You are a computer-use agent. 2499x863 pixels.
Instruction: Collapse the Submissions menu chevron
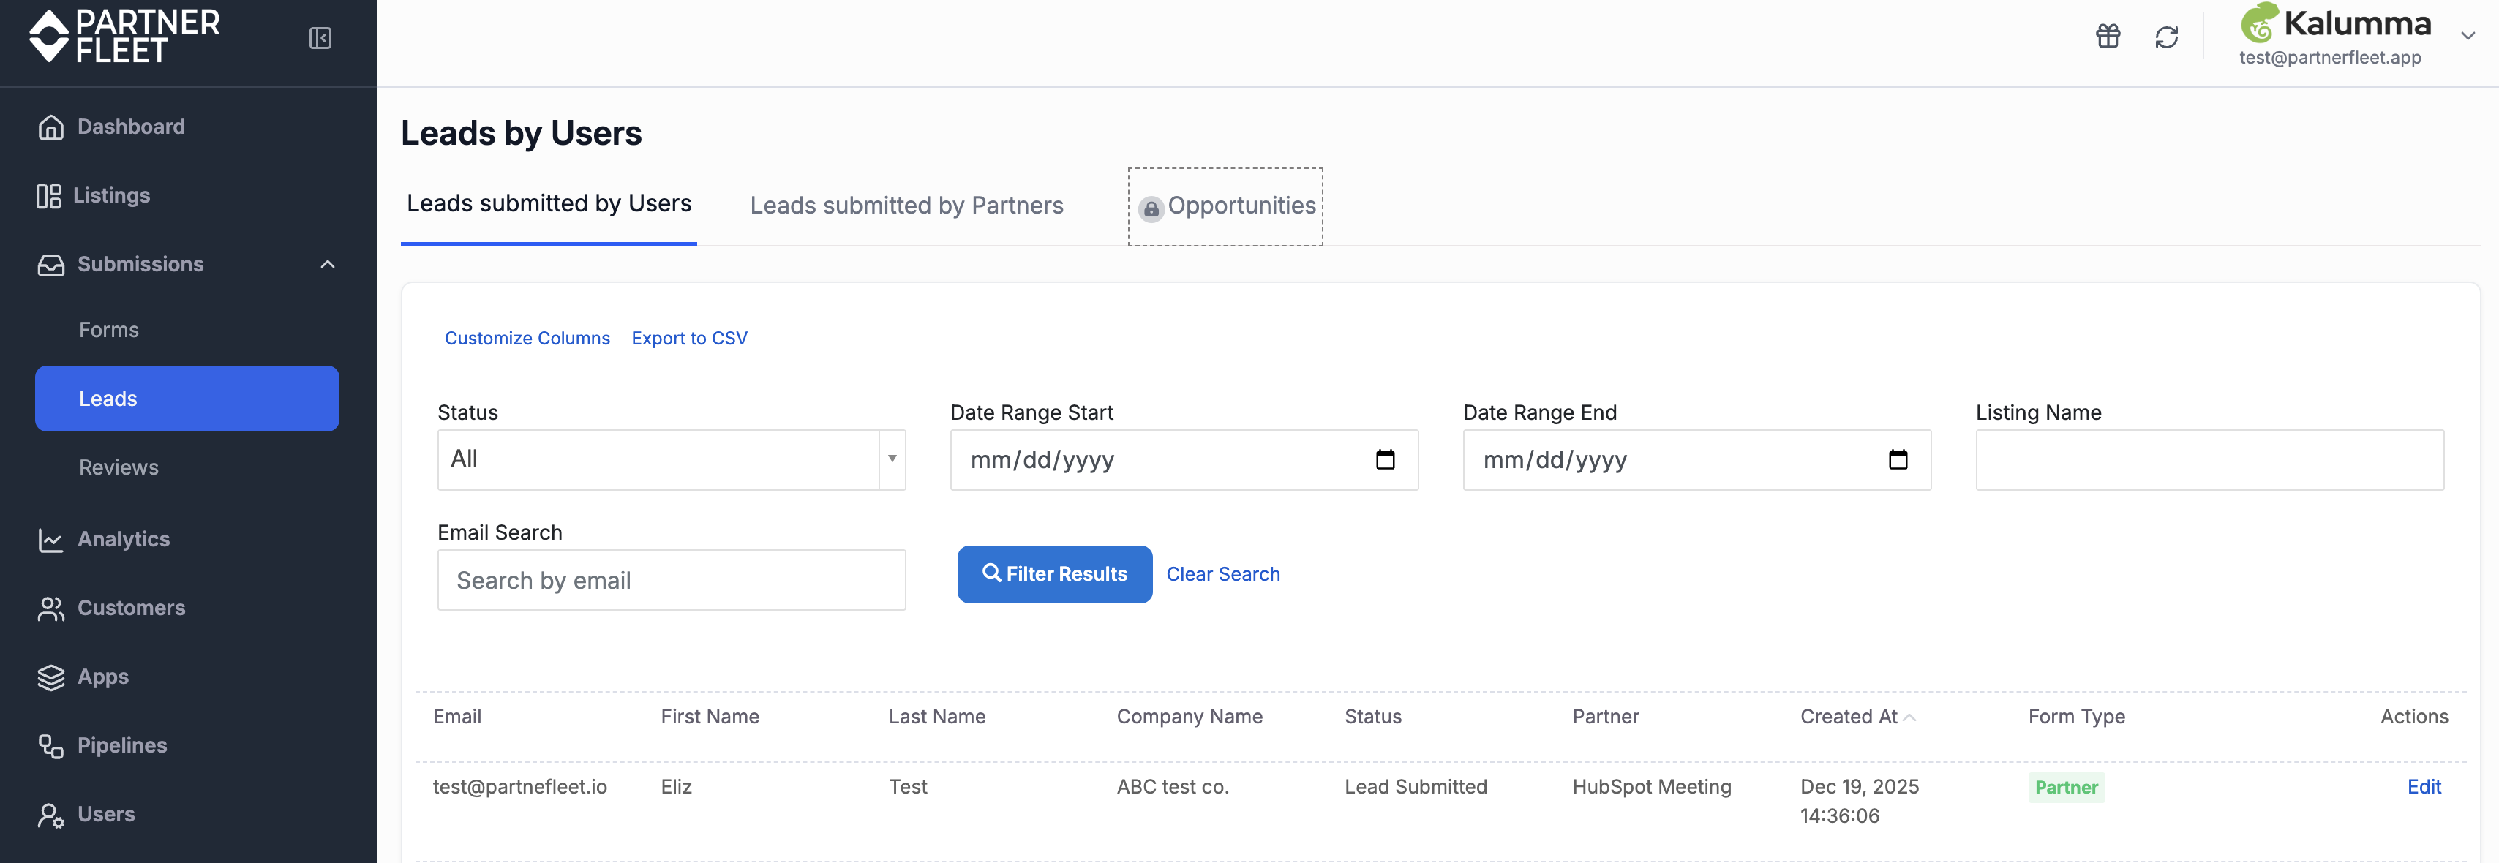tap(328, 265)
